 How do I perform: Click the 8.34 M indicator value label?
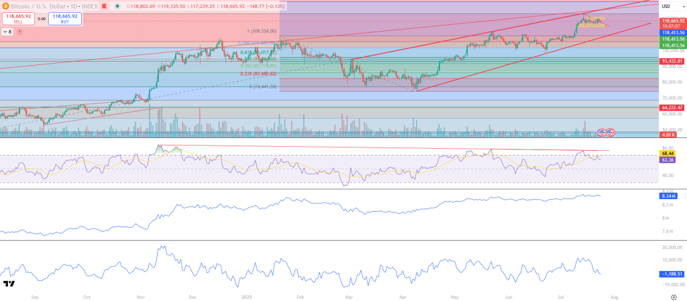(668, 196)
